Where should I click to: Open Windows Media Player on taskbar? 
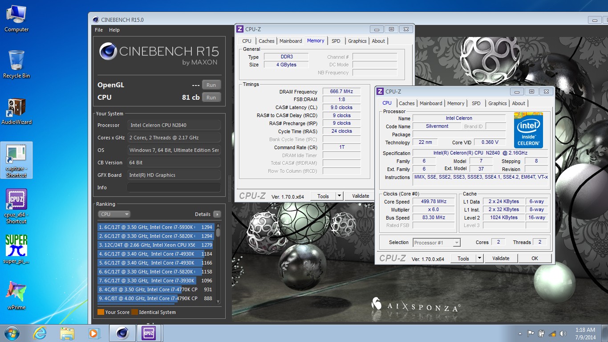[x=94, y=333]
